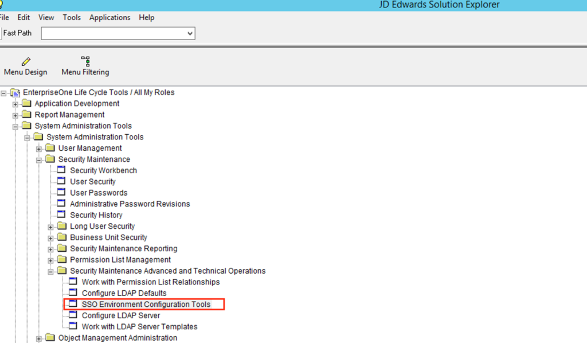Screen dimensions: 587x343
Task: Click the Report Management folder icon
Action: [x=26, y=115]
